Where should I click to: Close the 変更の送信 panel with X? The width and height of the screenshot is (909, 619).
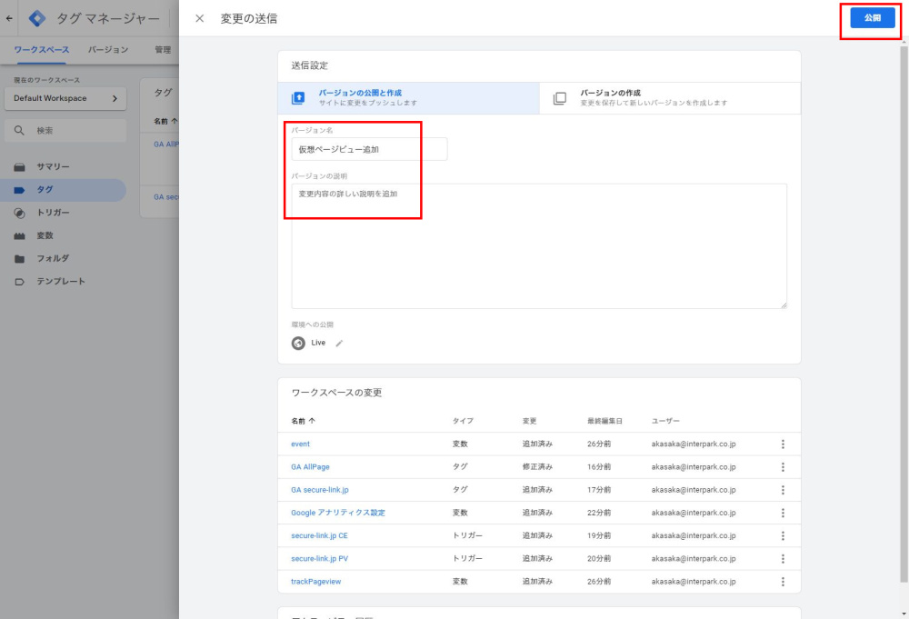[x=200, y=18]
